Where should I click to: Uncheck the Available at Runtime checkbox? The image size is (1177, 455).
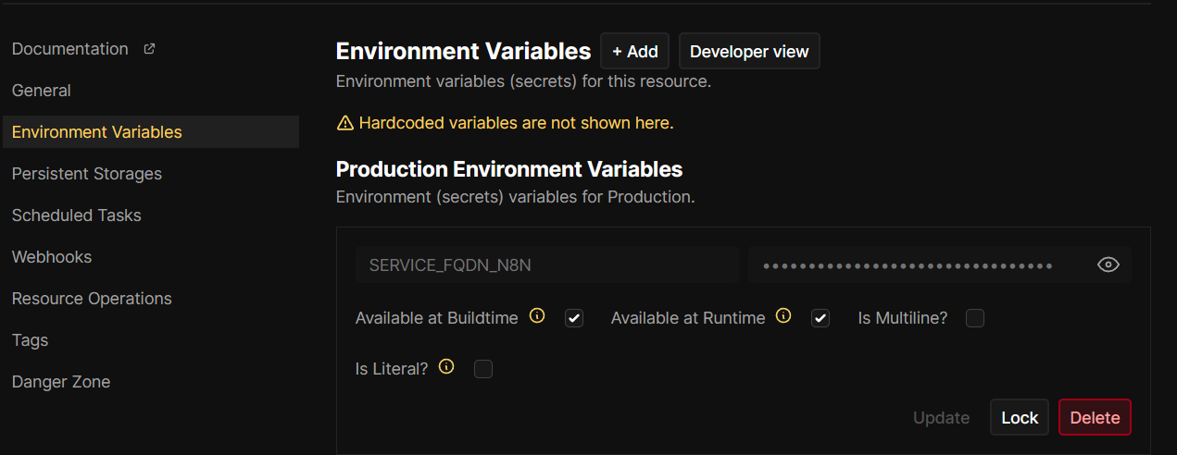(x=820, y=318)
